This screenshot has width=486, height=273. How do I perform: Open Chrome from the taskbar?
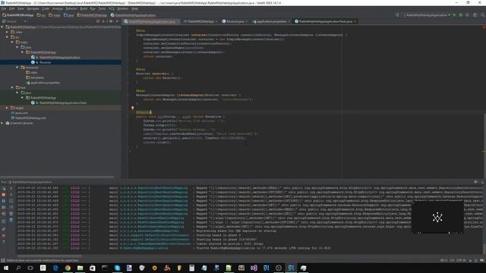[68, 268]
